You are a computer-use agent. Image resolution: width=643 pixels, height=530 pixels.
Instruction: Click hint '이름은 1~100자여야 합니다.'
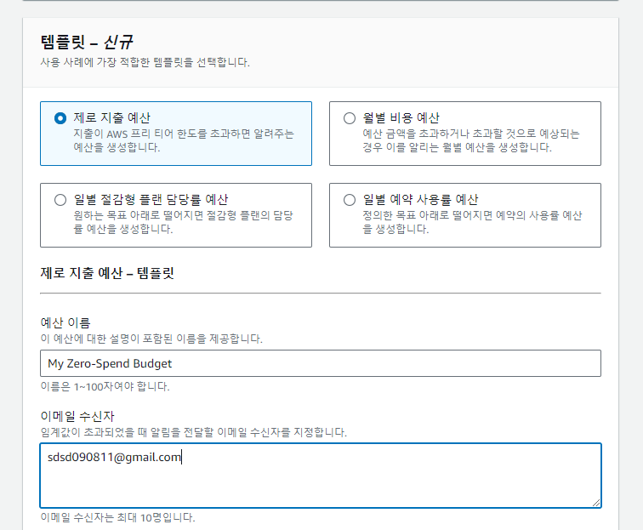[105, 386]
